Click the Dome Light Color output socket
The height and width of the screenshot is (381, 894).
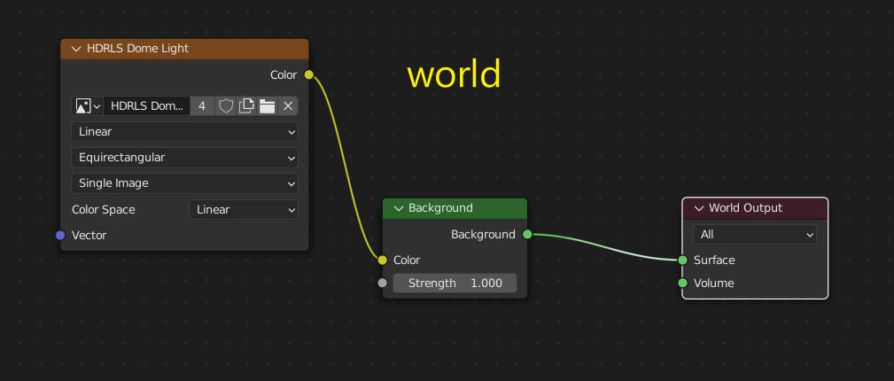click(309, 74)
